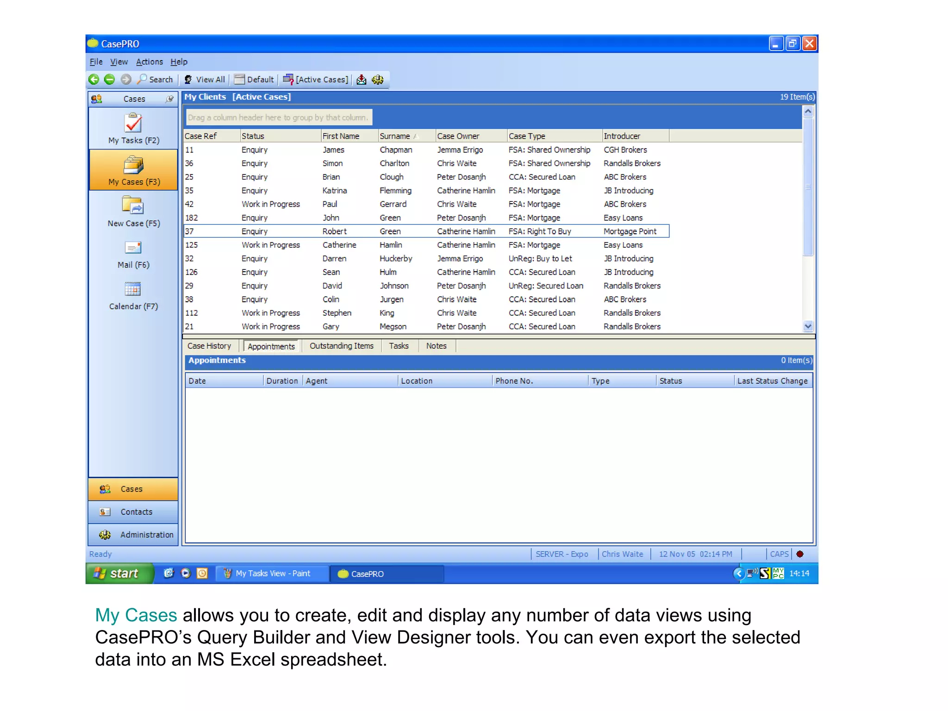This screenshot has height=711, width=948.
Task: Select case 125 Catherine Hamlin row
Action: pyautogui.click(x=426, y=245)
